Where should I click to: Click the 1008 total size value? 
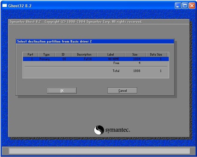tap(137, 71)
